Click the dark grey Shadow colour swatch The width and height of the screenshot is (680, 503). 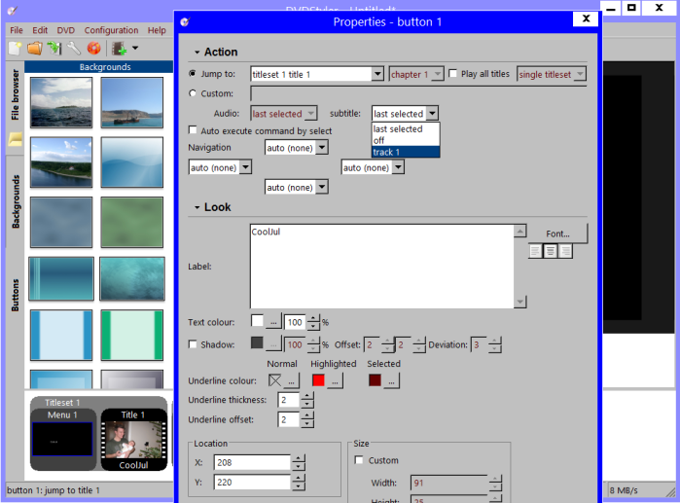pyautogui.click(x=257, y=342)
